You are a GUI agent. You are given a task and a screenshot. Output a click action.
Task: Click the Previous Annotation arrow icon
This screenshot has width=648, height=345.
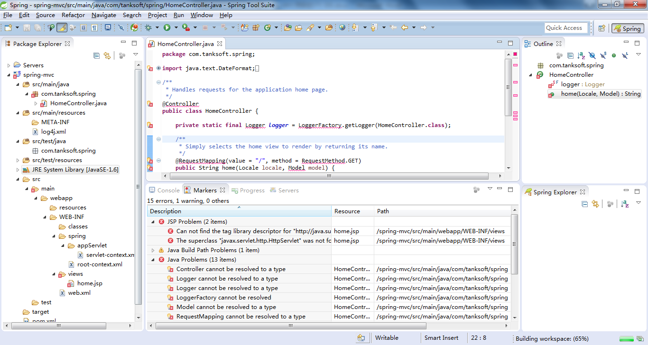click(373, 27)
